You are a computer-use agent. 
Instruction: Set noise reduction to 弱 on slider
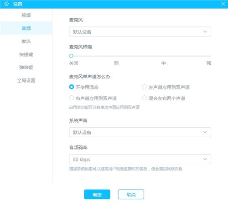(x=116, y=63)
